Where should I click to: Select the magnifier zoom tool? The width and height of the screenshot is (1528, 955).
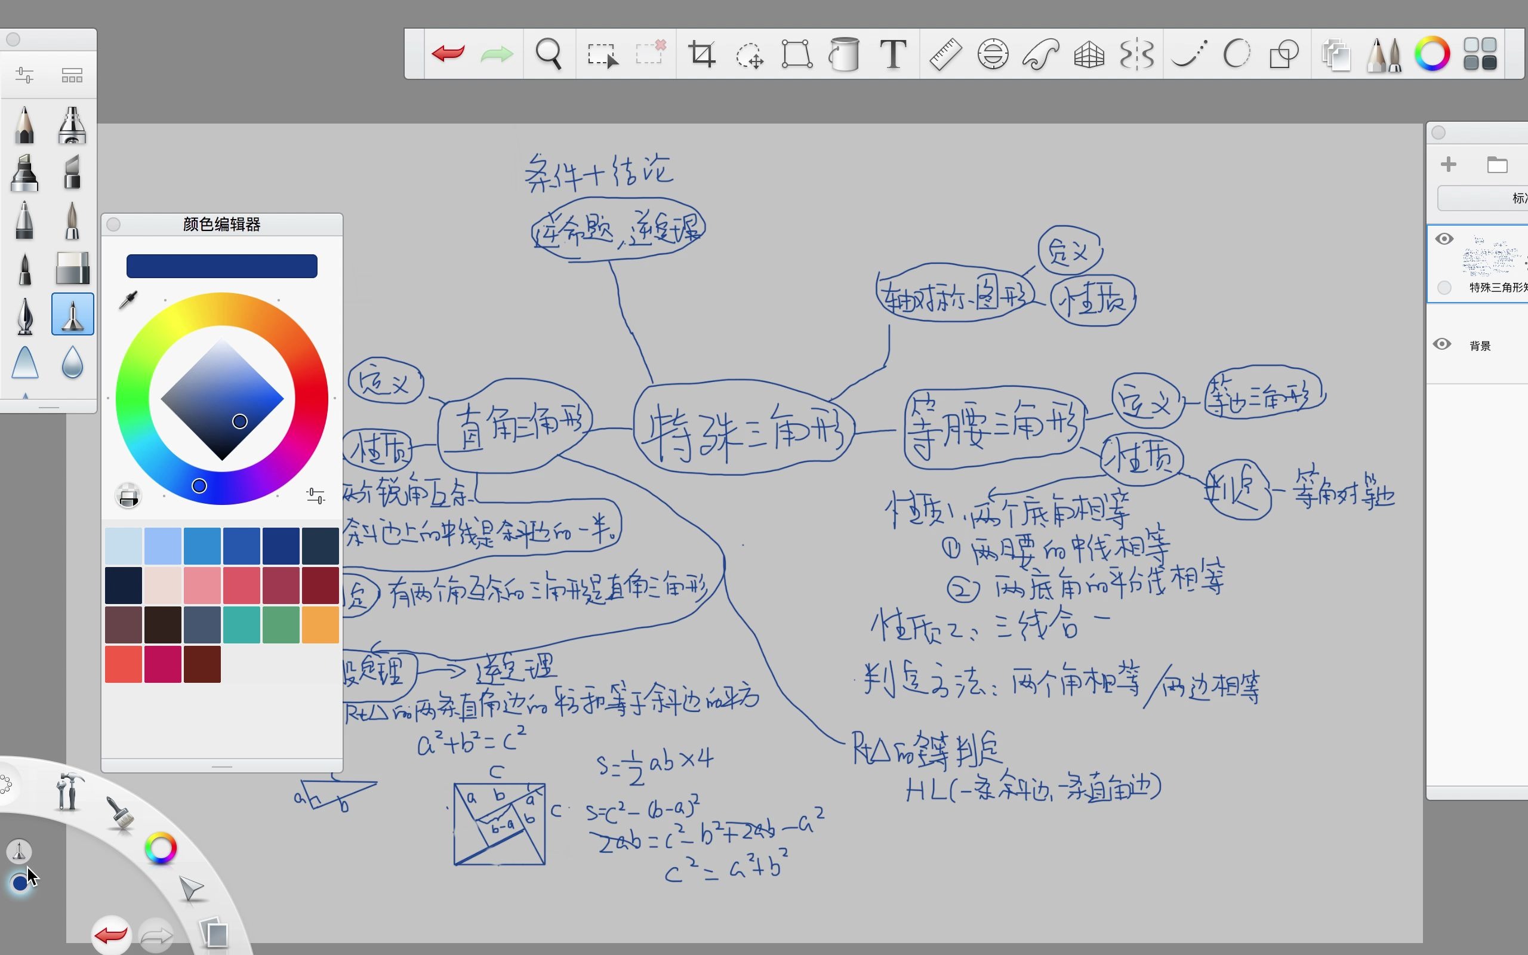(x=548, y=54)
